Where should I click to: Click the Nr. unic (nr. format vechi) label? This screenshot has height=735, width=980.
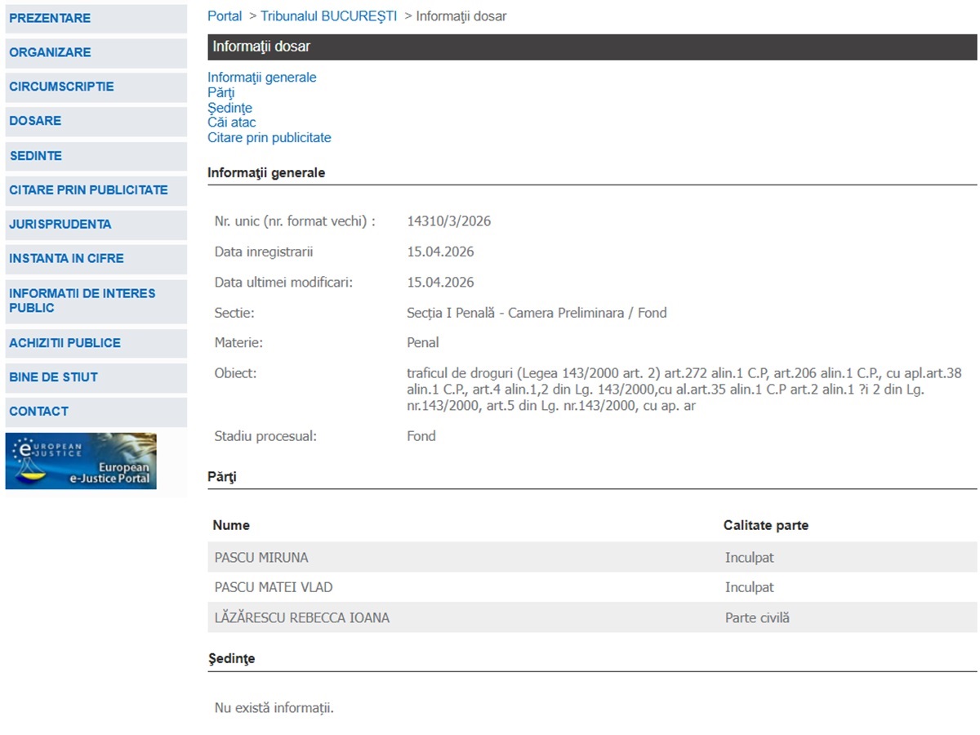coord(295,221)
